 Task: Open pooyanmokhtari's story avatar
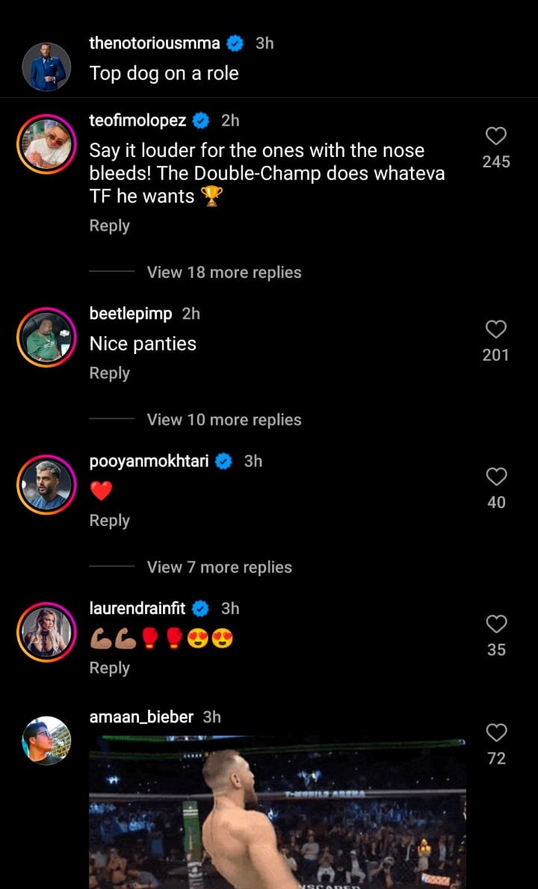[x=46, y=485]
